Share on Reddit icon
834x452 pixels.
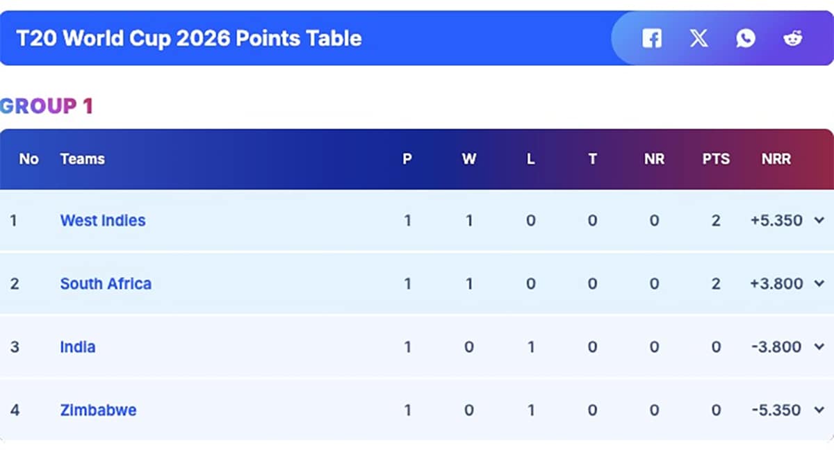tap(792, 38)
